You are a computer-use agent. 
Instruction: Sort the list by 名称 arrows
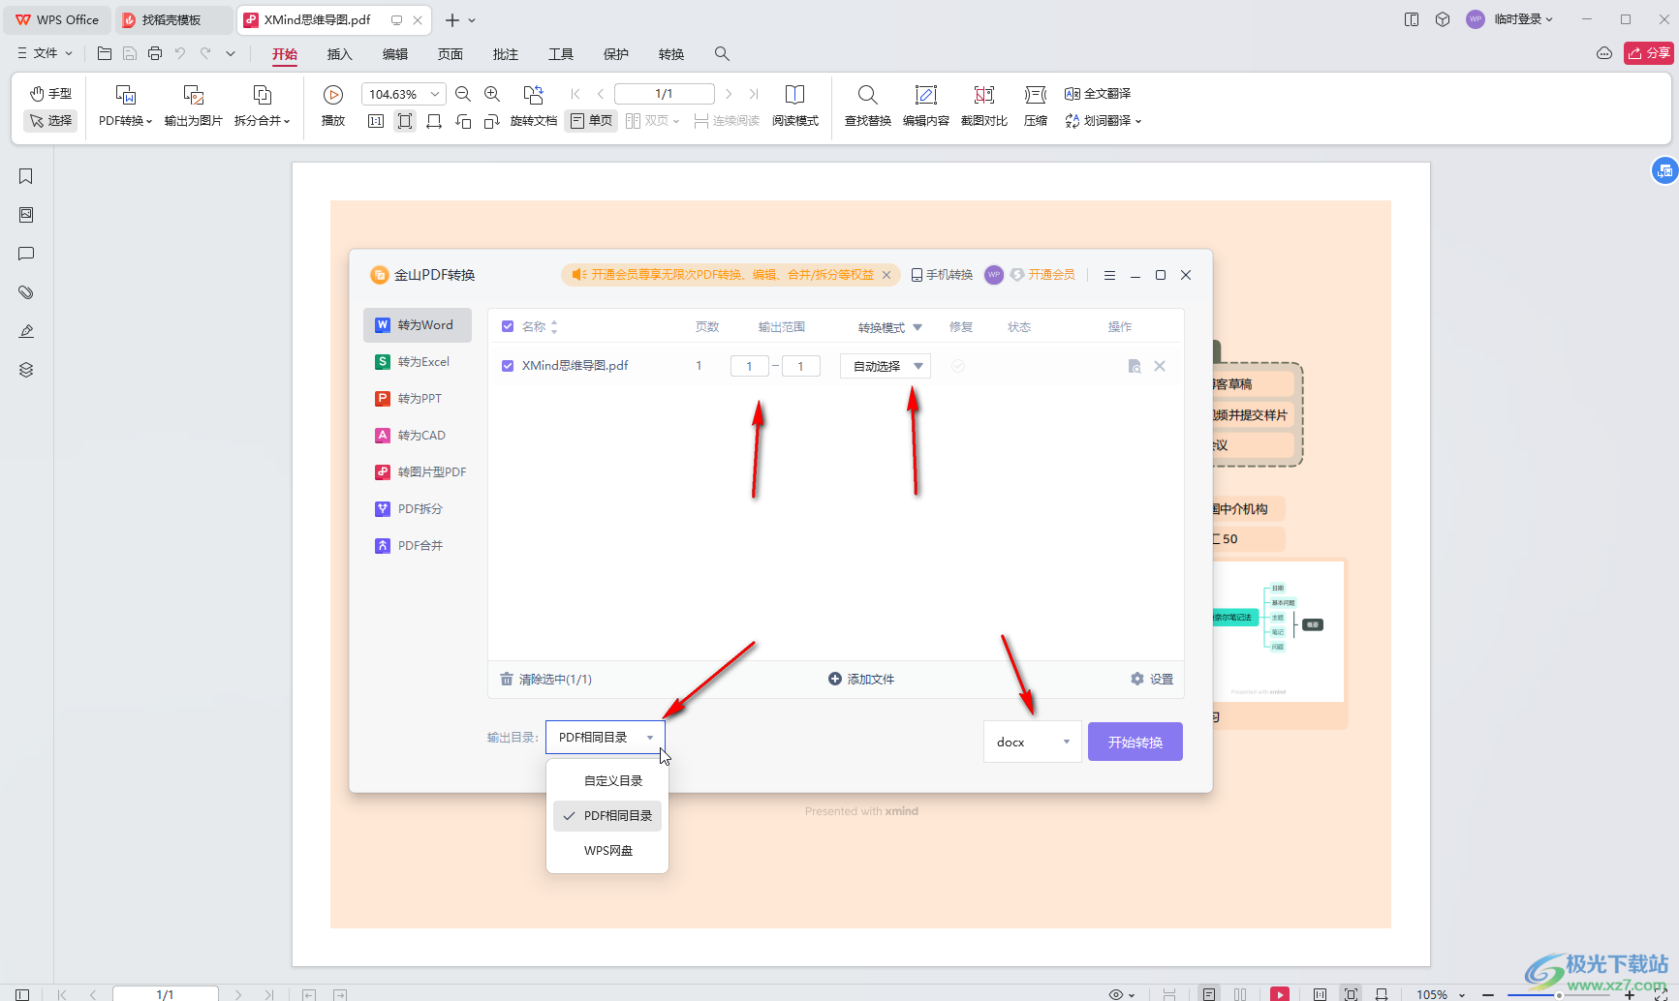[x=554, y=327]
